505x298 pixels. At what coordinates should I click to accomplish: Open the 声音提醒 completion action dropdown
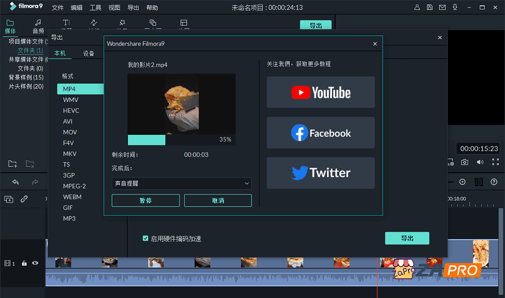click(181, 184)
